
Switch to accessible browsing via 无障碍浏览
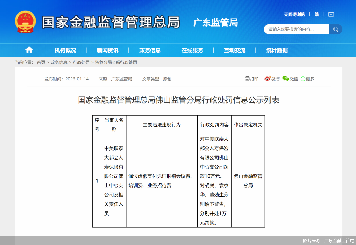coord(294,15)
